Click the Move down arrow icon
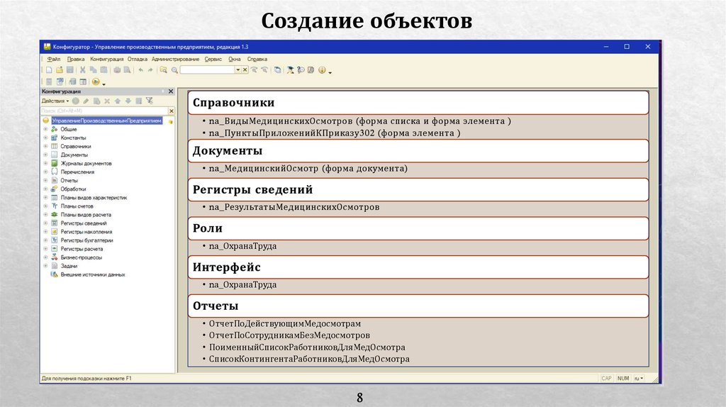 (x=128, y=101)
